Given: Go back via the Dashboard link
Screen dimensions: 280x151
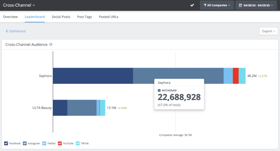Looking at the screenshot, I should 16,31.
